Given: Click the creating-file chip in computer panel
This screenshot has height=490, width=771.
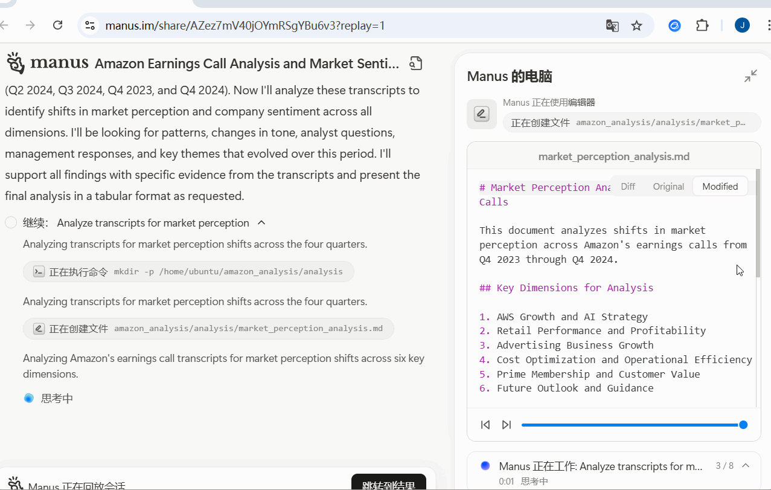Looking at the screenshot, I should click(632, 123).
